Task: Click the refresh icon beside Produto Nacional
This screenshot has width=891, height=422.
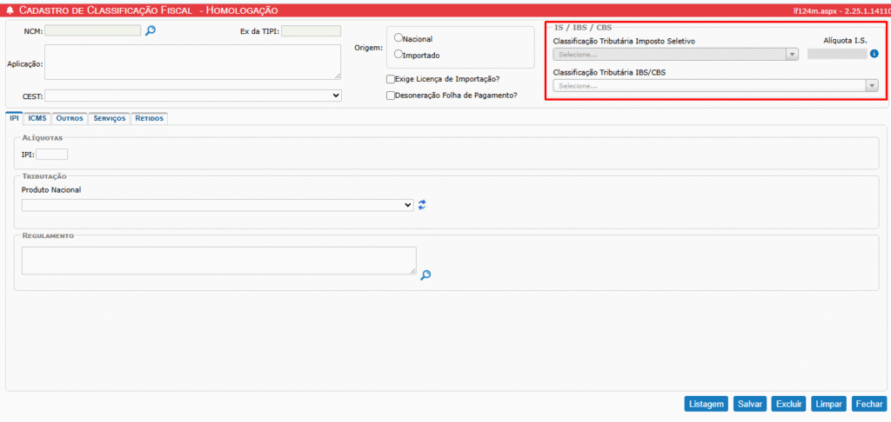Action: (422, 205)
